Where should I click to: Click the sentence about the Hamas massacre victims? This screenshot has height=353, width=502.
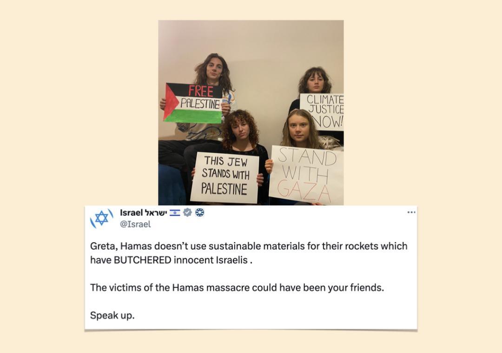237,288
